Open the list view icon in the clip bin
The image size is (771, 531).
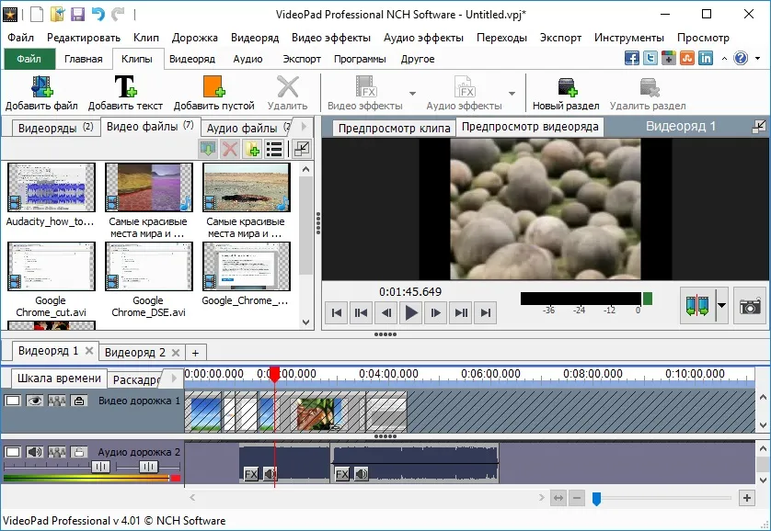(x=274, y=149)
